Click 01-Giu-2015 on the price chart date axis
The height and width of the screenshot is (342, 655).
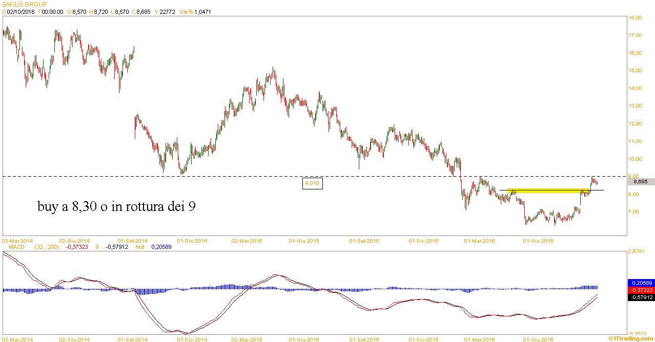point(304,240)
